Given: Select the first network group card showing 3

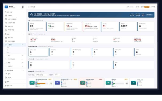Looking at the screenshot, I should click(49, 65).
